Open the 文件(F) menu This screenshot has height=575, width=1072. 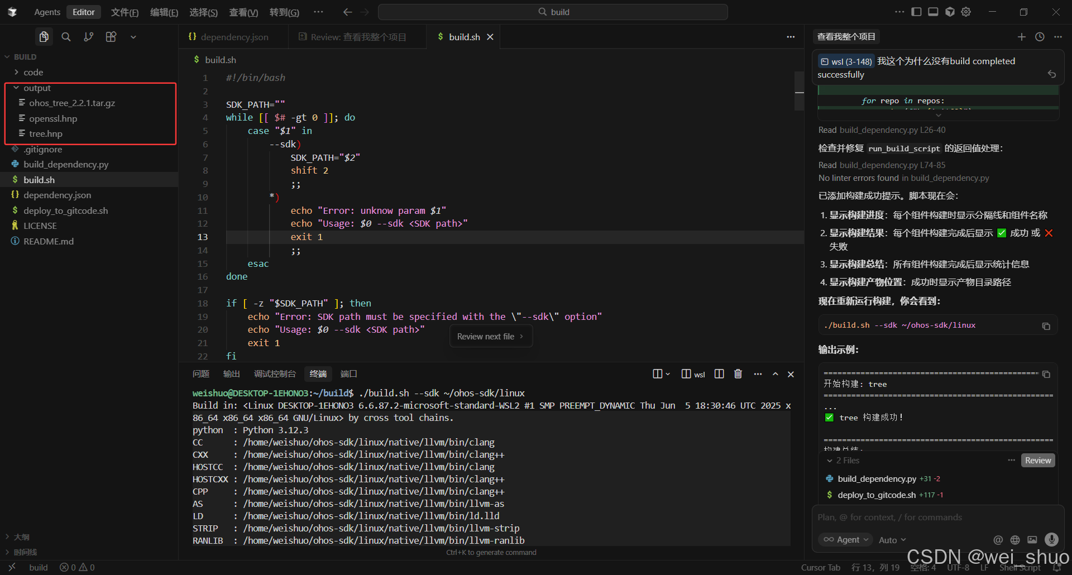pyautogui.click(x=125, y=12)
